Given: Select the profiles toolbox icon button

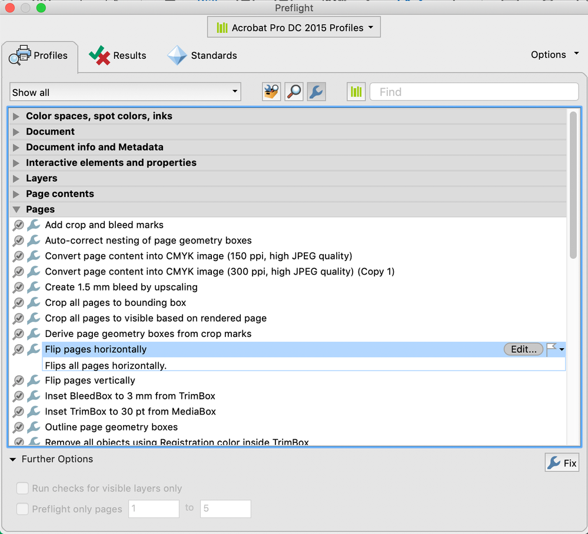Looking at the screenshot, I should 271,92.
